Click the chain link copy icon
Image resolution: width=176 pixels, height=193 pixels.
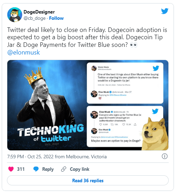pyautogui.click(x=64, y=169)
